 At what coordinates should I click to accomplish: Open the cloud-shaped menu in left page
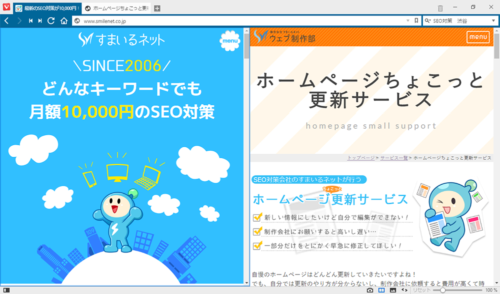pos(230,41)
